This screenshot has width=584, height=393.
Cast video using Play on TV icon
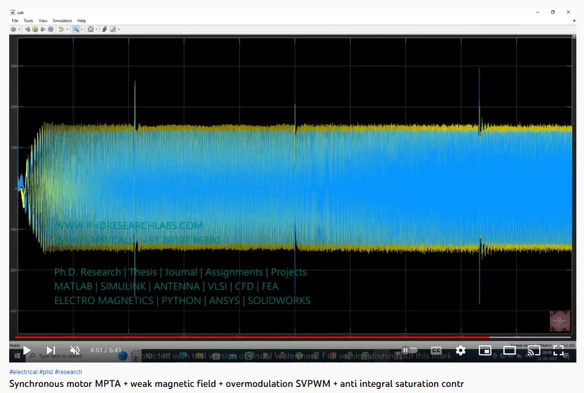(534, 350)
